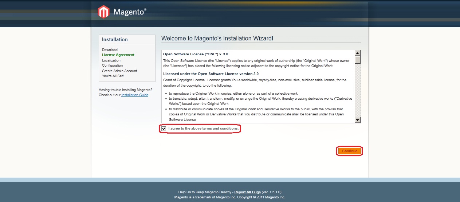
Task: Open the Installation Guide link
Action: [x=135, y=95]
